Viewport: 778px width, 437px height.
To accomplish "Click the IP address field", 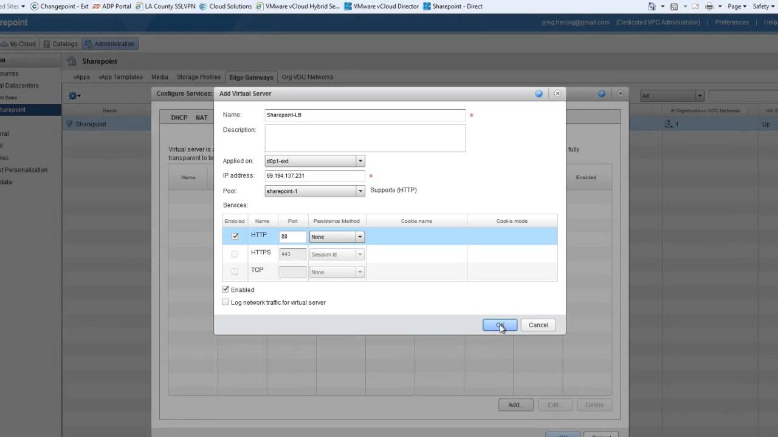I will click(315, 175).
